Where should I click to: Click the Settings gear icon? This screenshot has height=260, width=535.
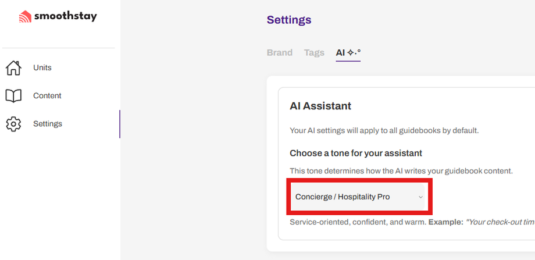[13, 124]
